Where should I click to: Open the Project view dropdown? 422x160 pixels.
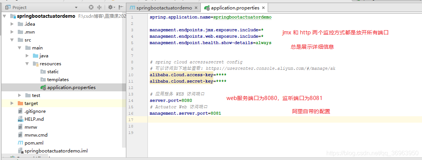coord(76,8)
